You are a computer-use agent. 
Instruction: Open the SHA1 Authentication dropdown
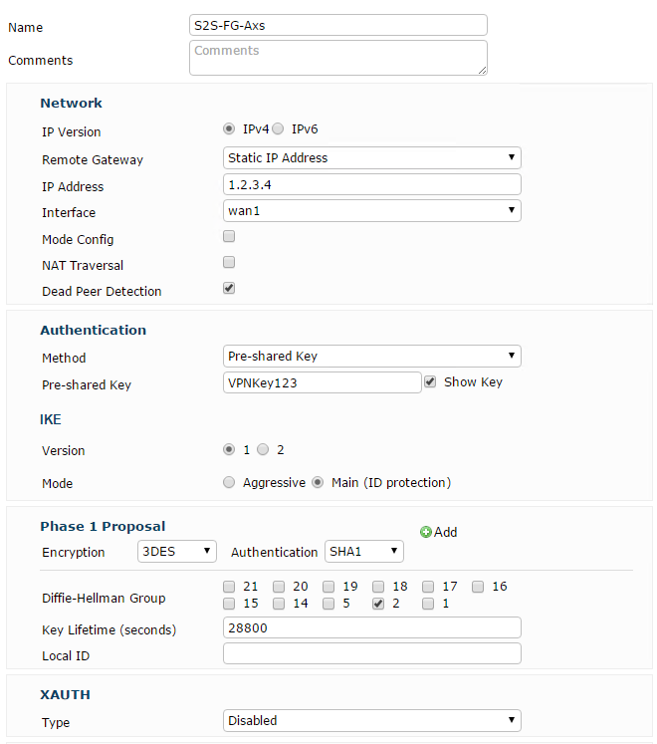point(364,552)
